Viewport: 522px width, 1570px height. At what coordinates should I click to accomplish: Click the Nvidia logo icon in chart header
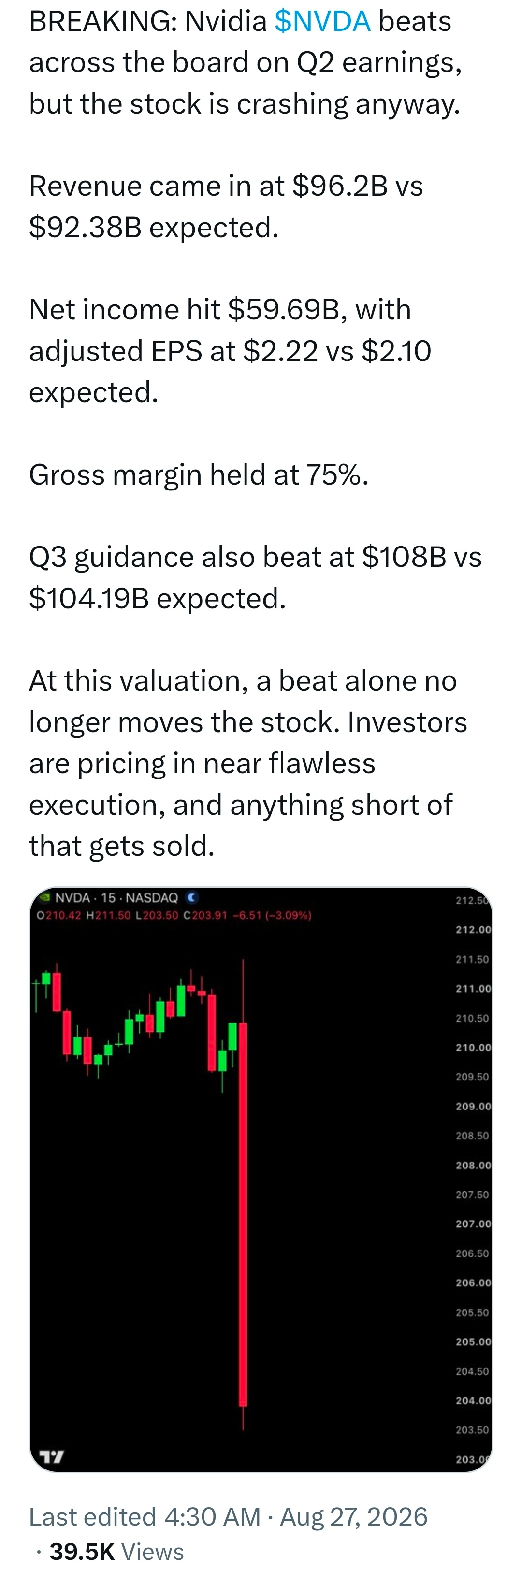[x=44, y=897]
